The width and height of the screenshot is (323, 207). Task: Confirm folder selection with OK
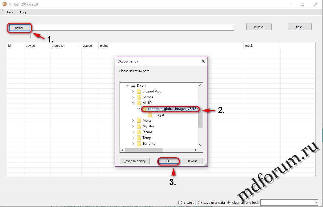[x=169, y=161]
